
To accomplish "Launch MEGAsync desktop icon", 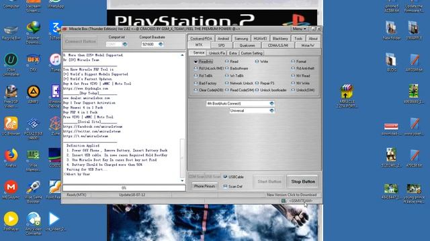I will [x=11, y=189].
